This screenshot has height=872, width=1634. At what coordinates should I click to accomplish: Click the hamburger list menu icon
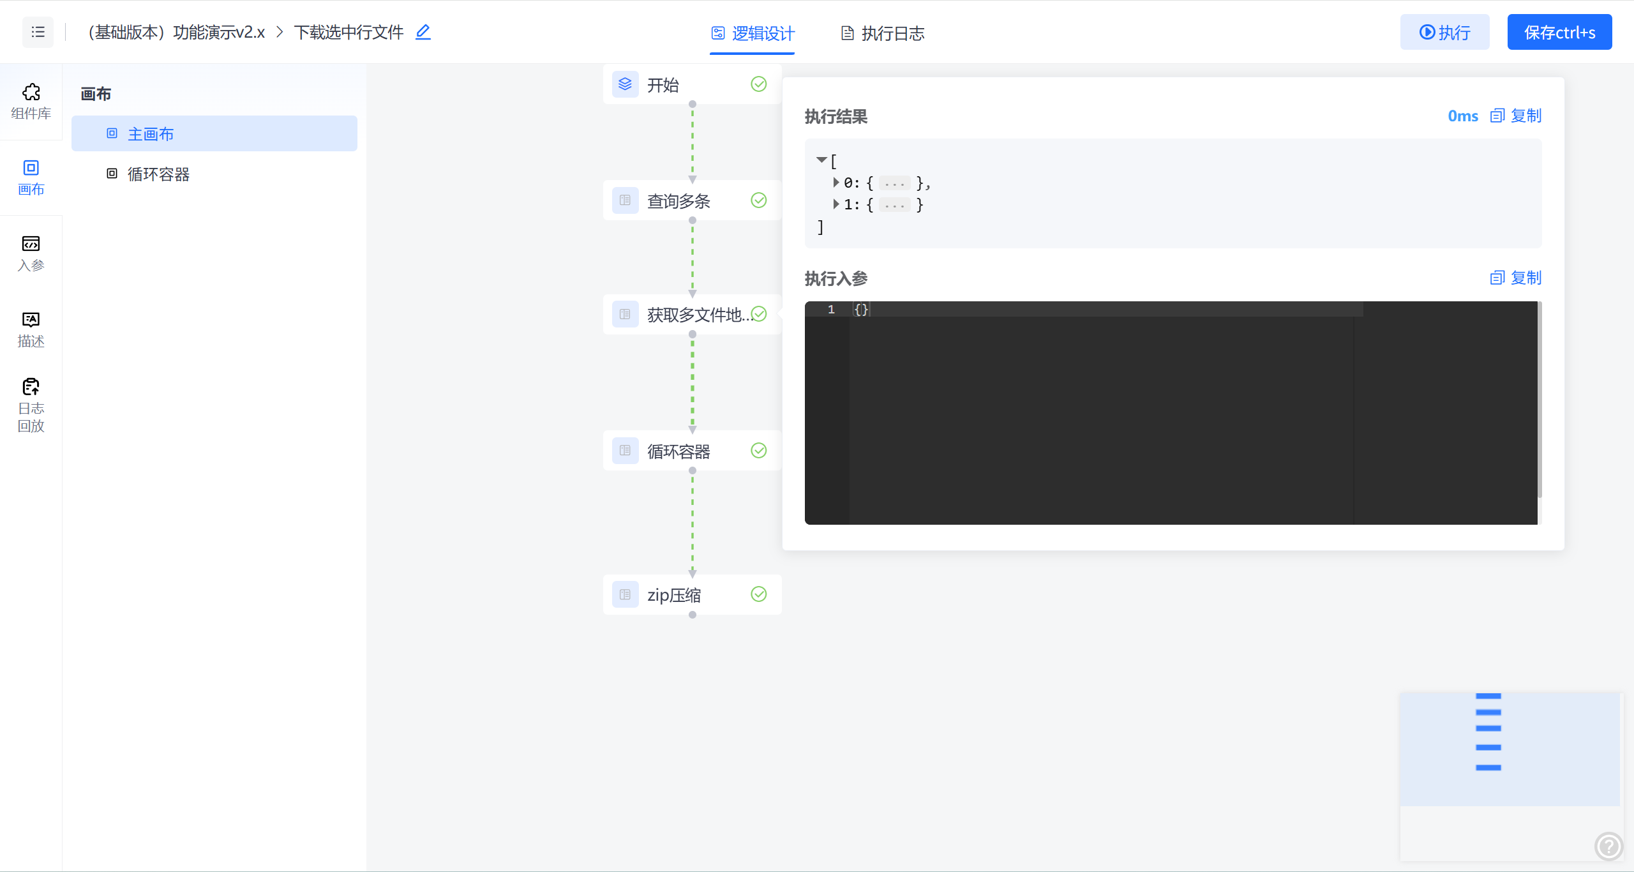tap(38, 32)
